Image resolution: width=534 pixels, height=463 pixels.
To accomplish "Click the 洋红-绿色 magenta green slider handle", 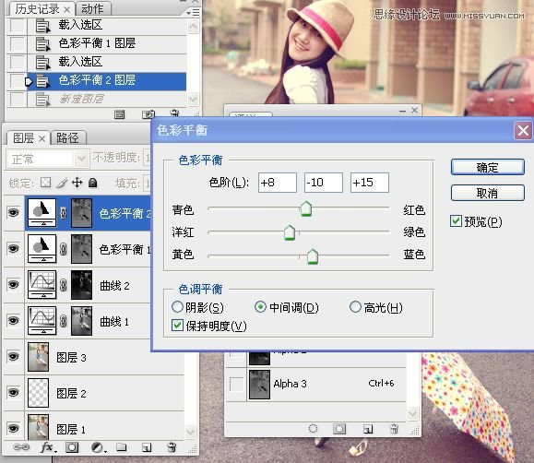I will click(290, 232).
